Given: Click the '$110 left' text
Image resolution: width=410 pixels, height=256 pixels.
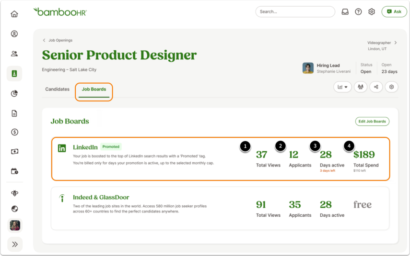Looking at the screenshot, I should pos(360,171).
